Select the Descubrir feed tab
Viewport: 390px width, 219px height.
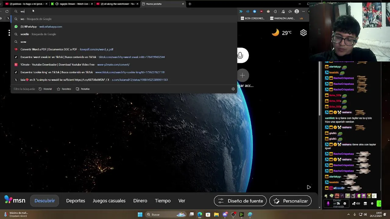point(44,201)
